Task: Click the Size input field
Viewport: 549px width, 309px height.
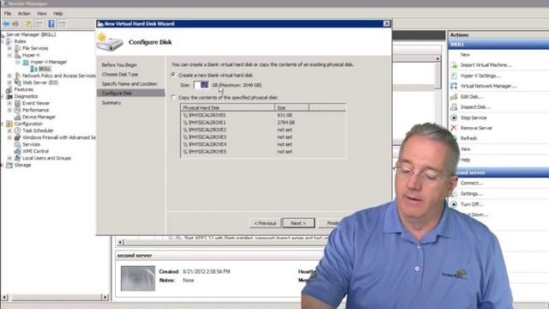Action: pyautogui.click(x=202, y=85)
